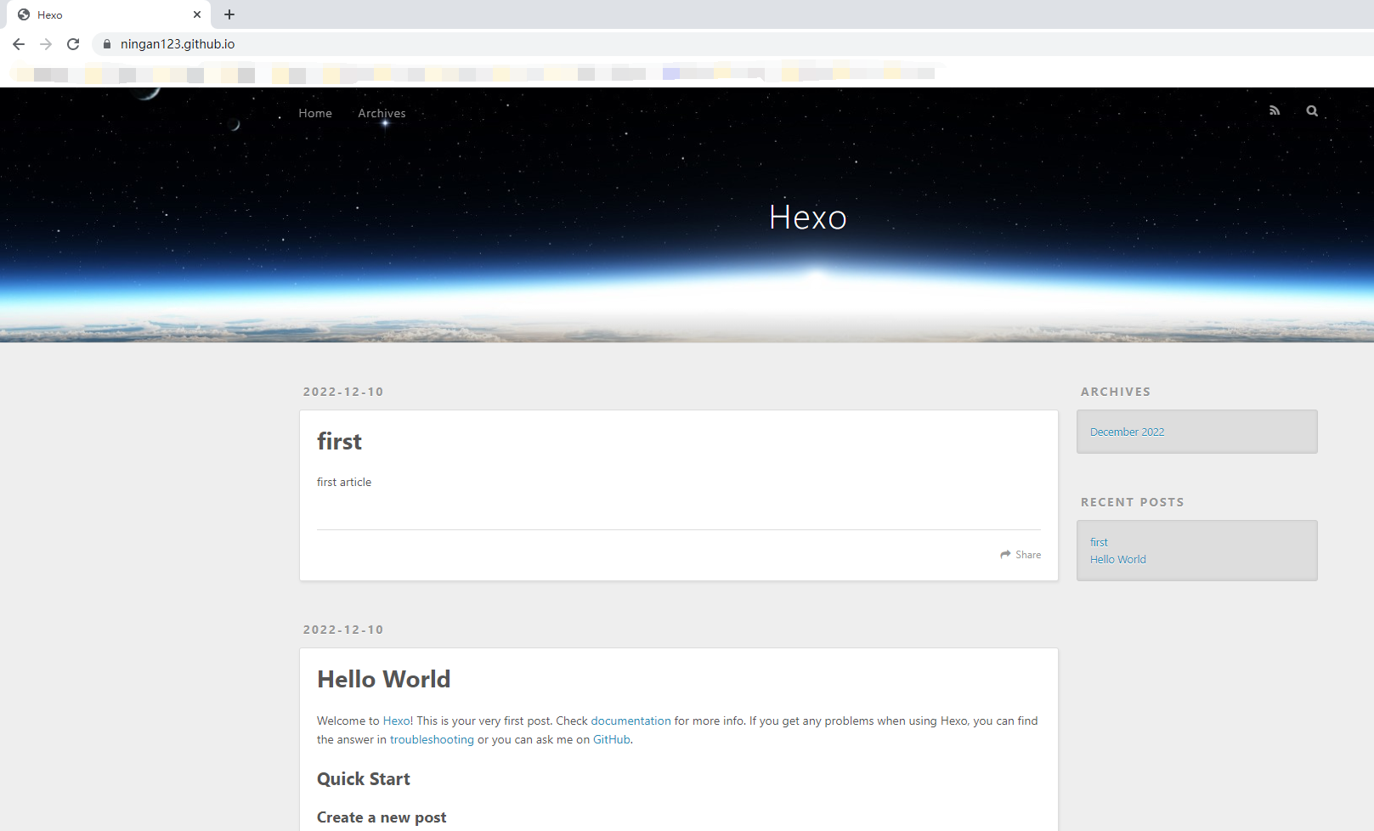Image resolution: width=1374 pixels, height=831 pixels.
Task: Click the 'Create a new post' heading
Action: pyautogui.click(x=382, y=817)
